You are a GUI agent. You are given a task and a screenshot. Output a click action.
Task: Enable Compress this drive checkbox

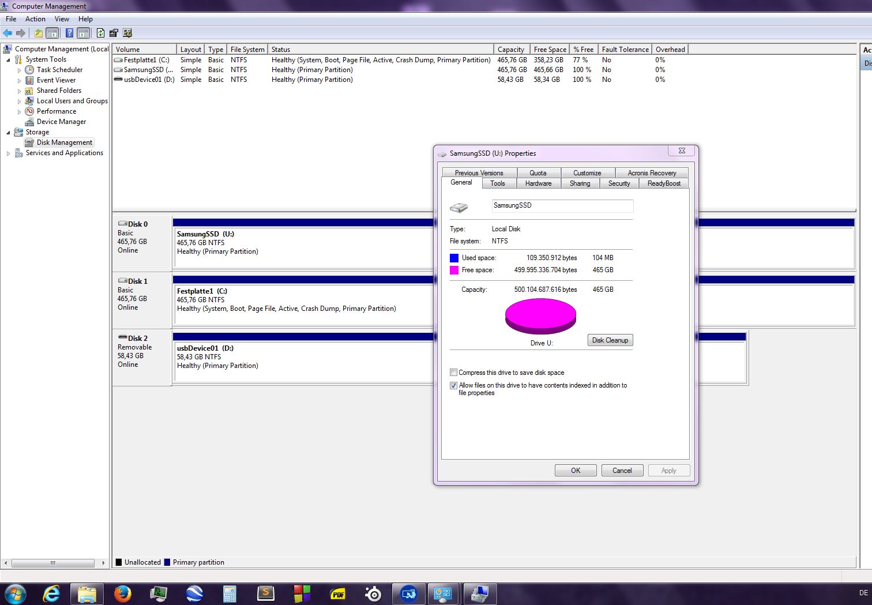[454, 373]
